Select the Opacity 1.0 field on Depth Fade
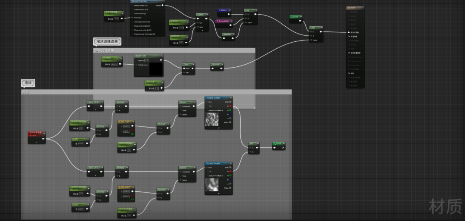Screen dimensions: 465x221 [146, 60]
